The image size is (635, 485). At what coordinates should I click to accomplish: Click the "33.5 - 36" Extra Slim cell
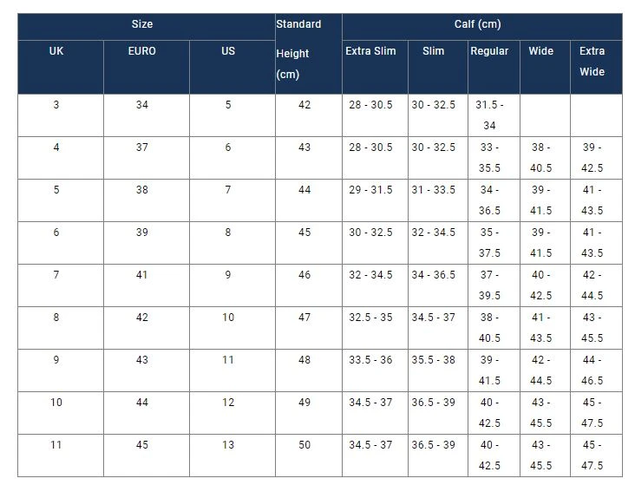point(370,360)
